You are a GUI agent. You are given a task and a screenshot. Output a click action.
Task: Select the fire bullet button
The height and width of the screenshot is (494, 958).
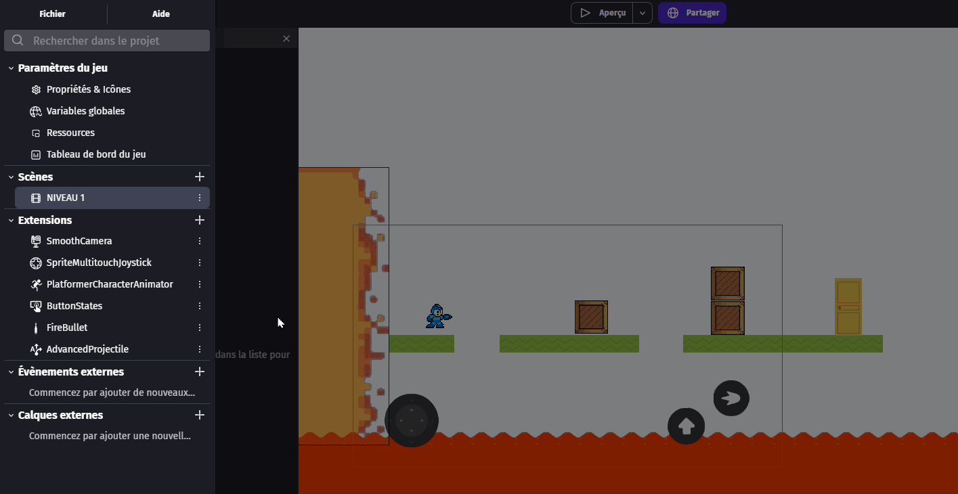[731, 398]
